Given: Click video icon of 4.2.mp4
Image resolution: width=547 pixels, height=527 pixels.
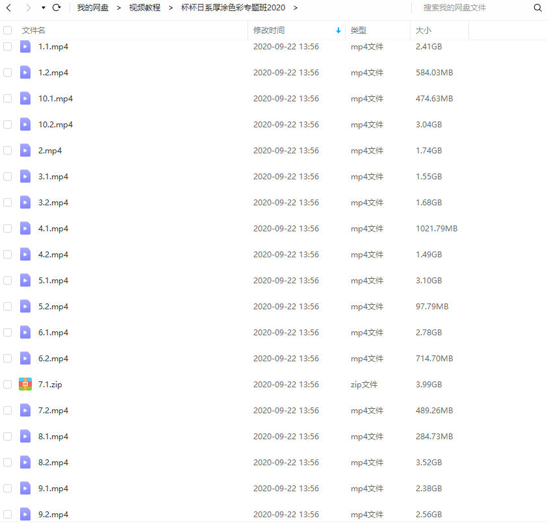Looking at the screenshot, I should 25,255.
